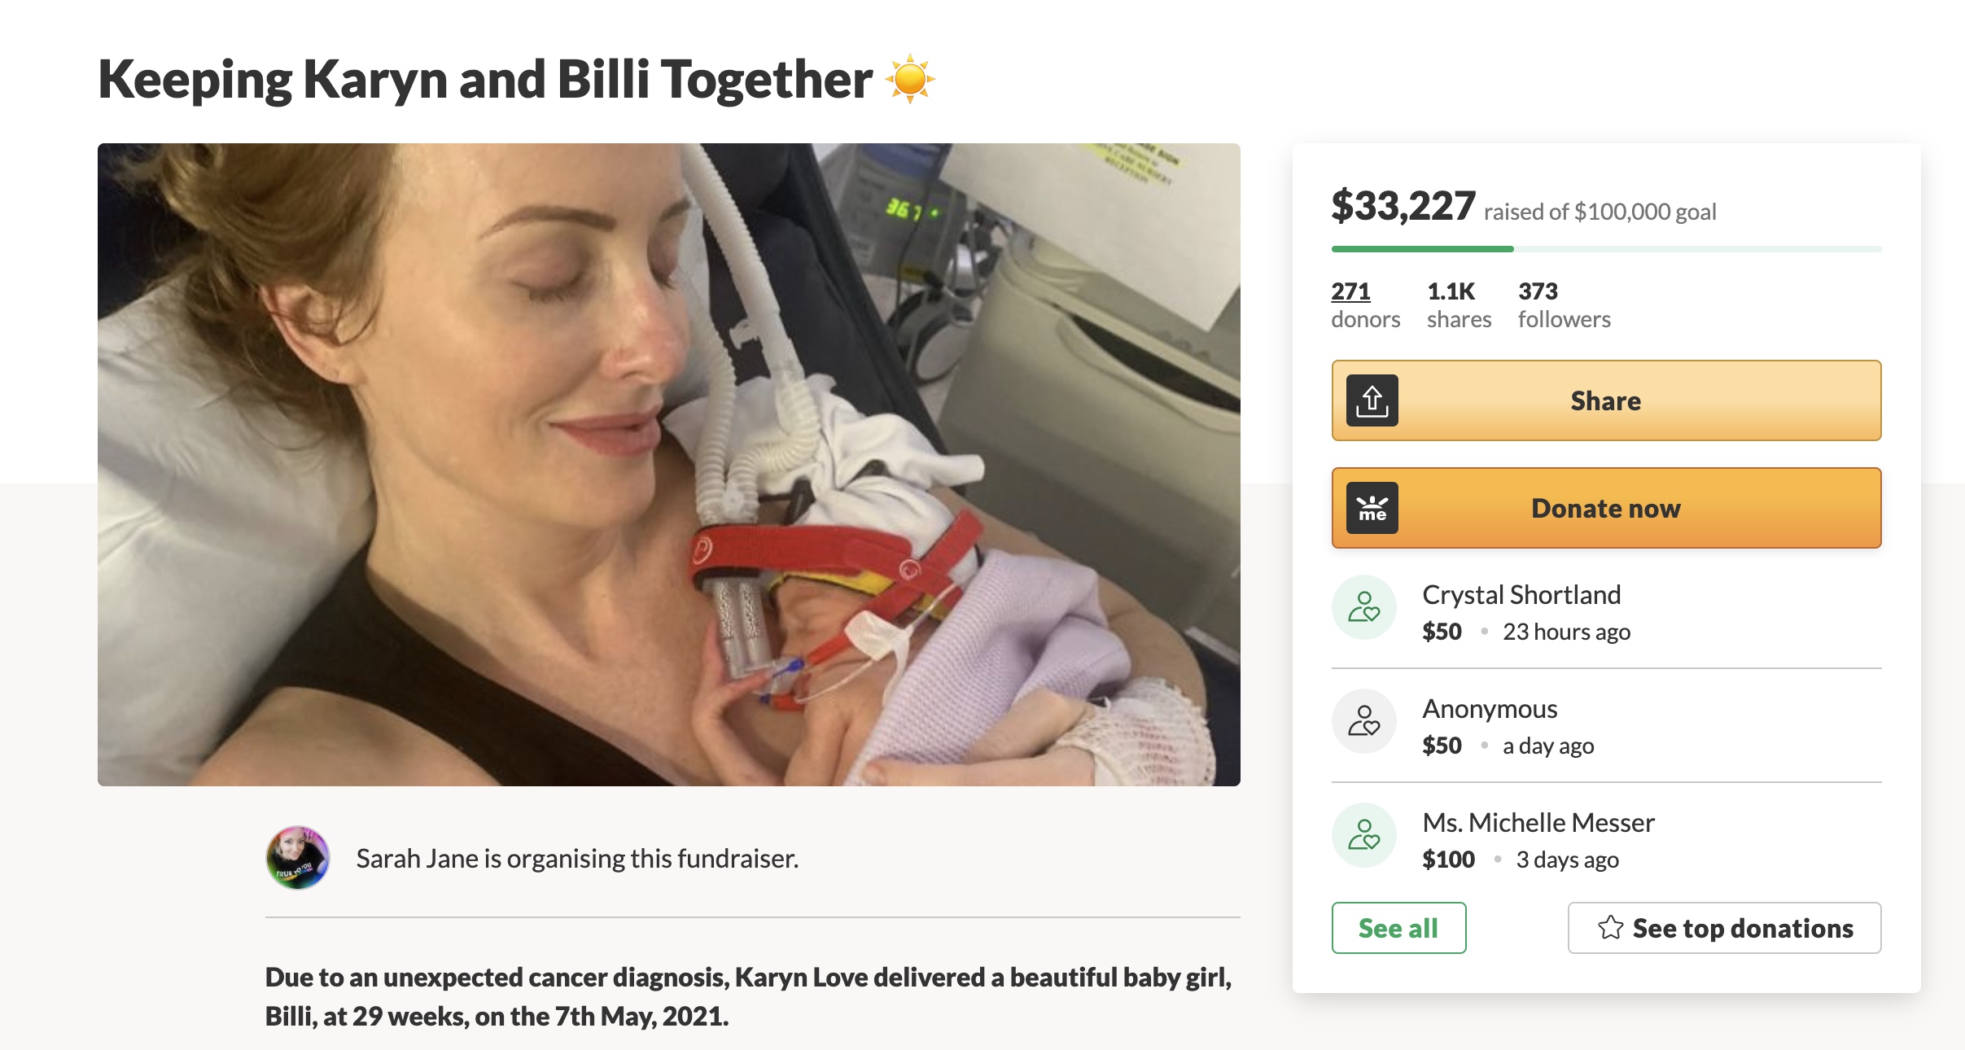Click the fundraising progress bar
Image resolution: width=1965 pixels, height=1050 pixels.
(1606, 249)
